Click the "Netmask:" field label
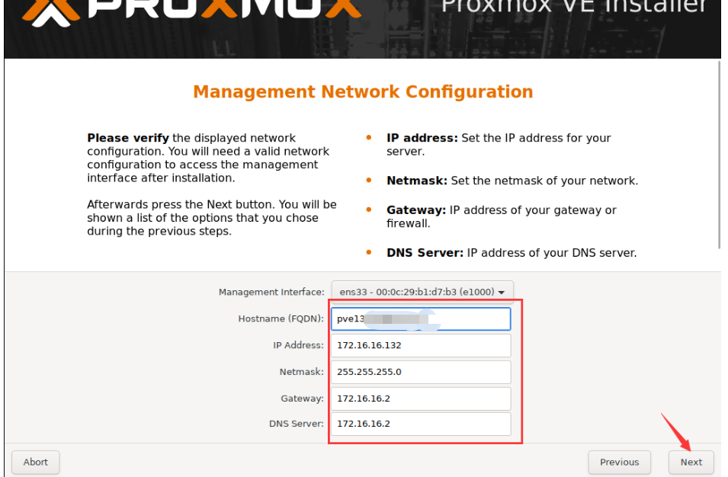Viewport: 728px width, 477px height. pyautogui.click(x=301, y=372)
